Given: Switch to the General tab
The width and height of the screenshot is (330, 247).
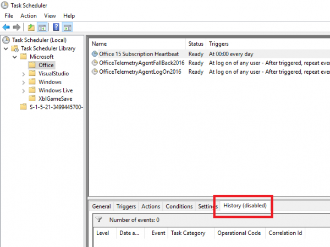Looking at the screenshot, I should tap(101, 206).
